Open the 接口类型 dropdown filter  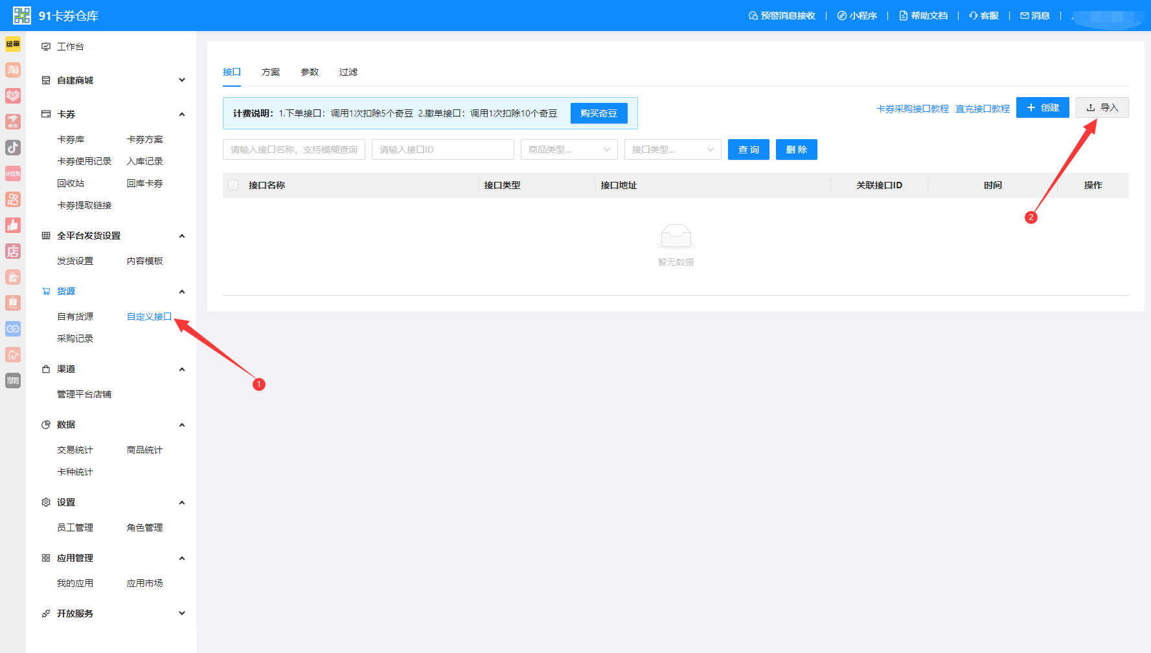(673, 149)
